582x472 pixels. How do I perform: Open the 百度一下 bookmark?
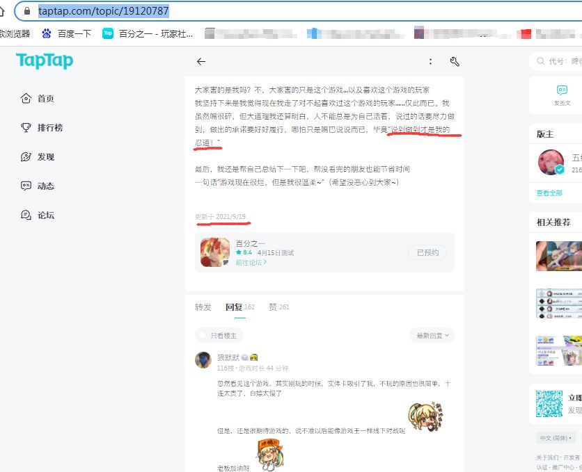[66, 33]
